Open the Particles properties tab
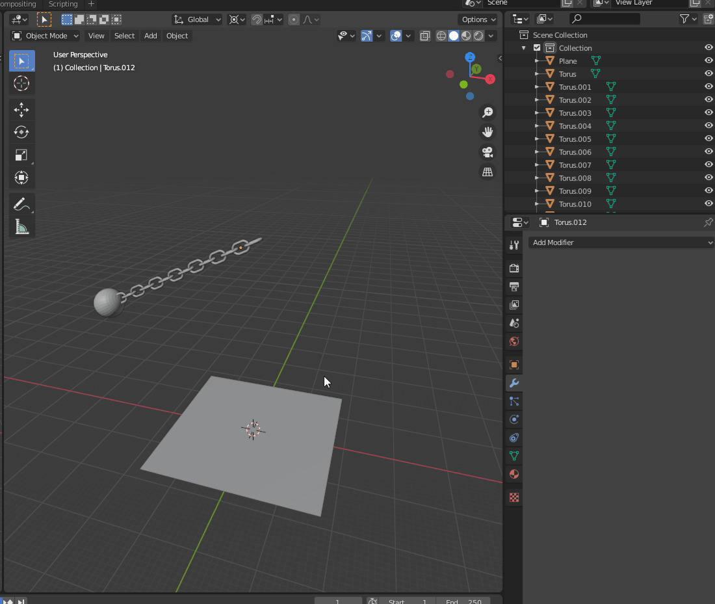 click(514, 401)
